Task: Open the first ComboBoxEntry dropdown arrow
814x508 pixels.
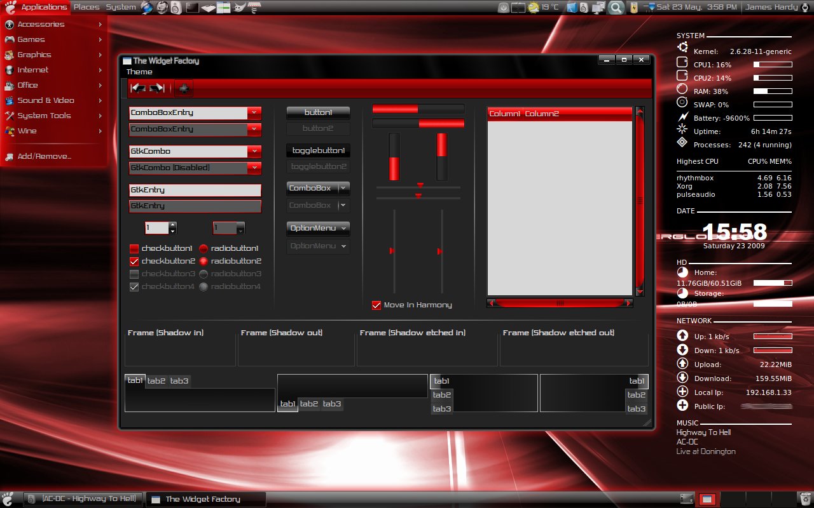Action: pyautogui.click(x=254, y=112)
